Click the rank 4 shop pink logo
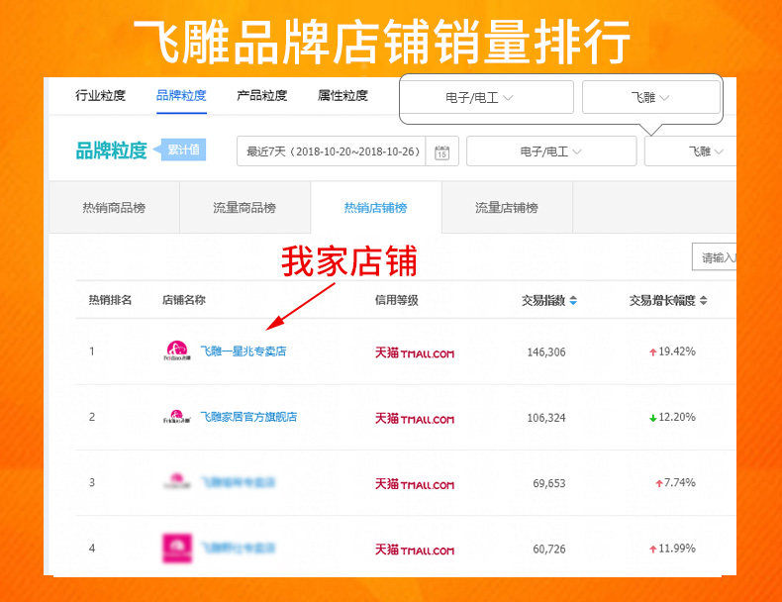 [x=177, y=549]
